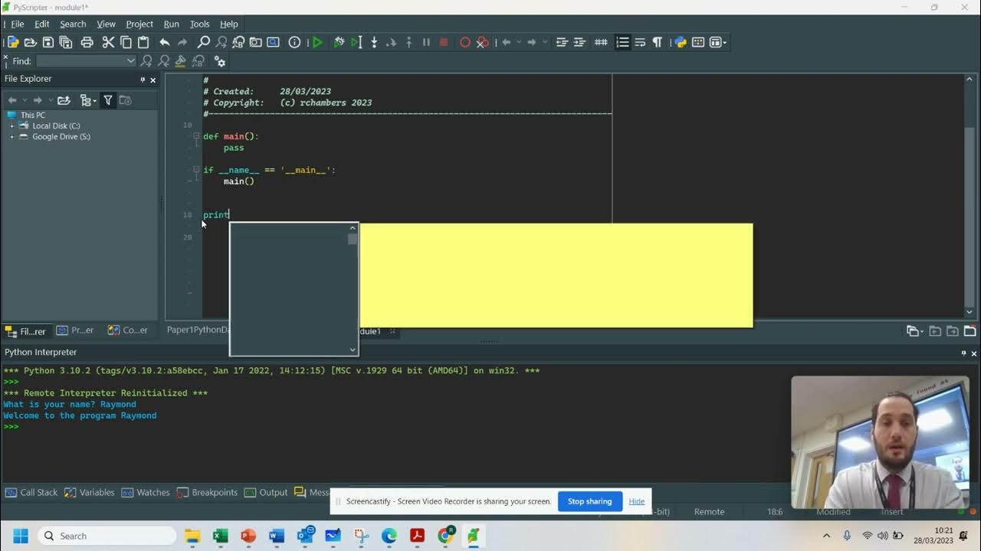Expand Google Drive (S:) tree node
This screenshot has height=551, width=981.
(x=11, y=137)
